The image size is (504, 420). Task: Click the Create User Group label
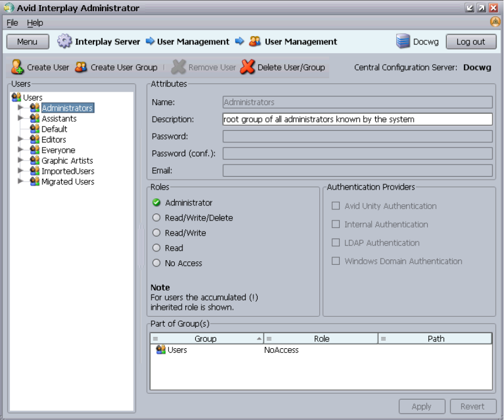click(124, 67)
